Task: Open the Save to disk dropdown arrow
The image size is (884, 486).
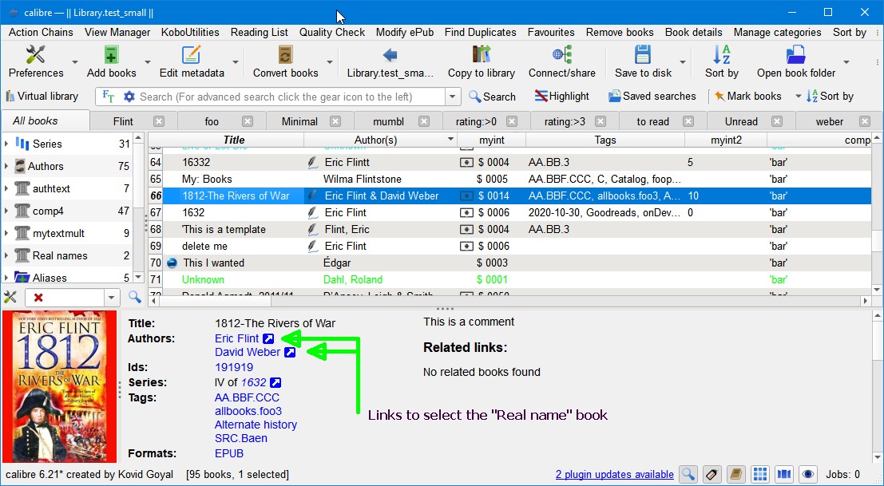Action: (683, 62)
